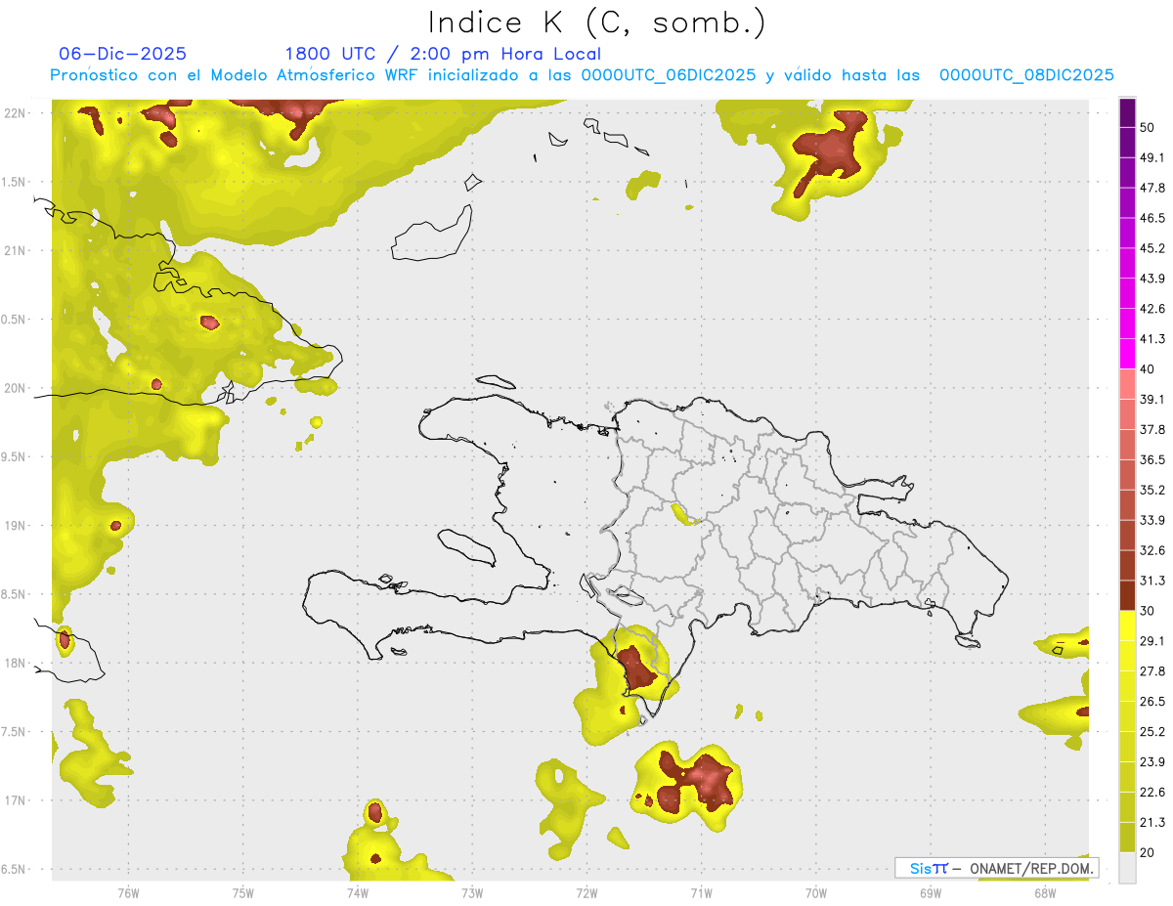Click the "18N" latitude label

point(15,663)
